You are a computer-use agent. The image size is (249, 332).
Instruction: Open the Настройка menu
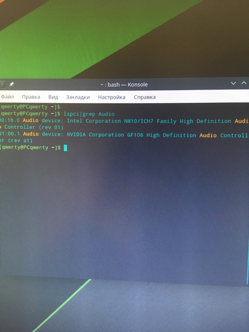(112, 97)
